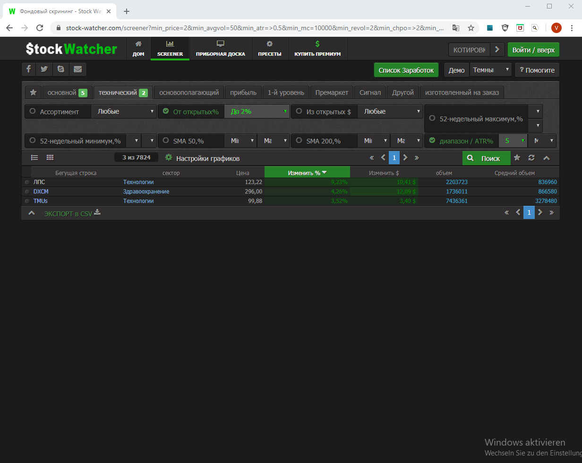The height and width of the screenshot is (463, 582).
Task: Go to previous page in upper pagination
Action: [x=383, y=158]
